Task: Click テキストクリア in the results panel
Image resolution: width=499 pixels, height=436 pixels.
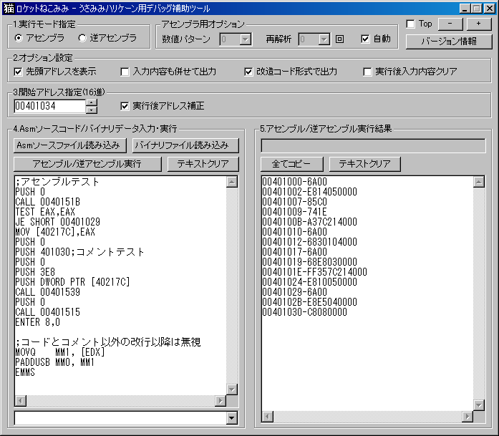Action: click(x=364, y=164)
